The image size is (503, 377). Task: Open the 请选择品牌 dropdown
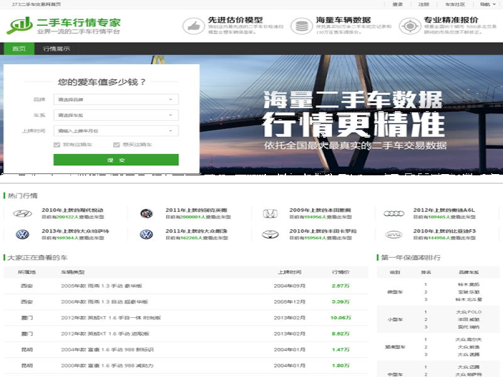pyautogui.click(x=116, y=99)
